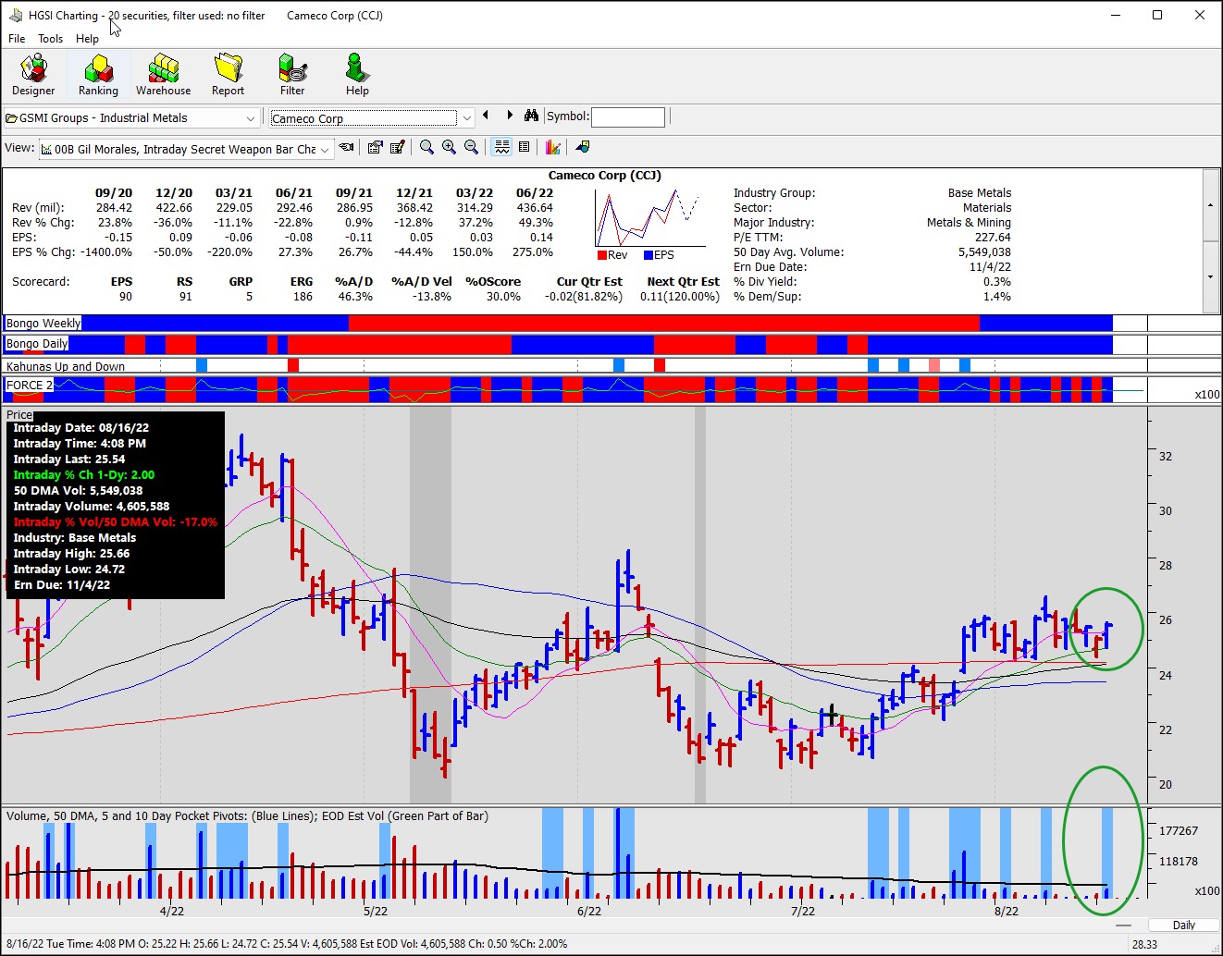Click the colorful bar chart icon

tap(553, 147)
